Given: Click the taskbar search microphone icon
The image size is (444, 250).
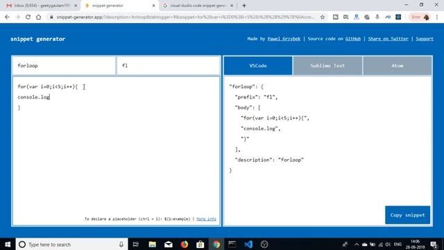Looking at the screenshot, I should click(x=121, y=244).
